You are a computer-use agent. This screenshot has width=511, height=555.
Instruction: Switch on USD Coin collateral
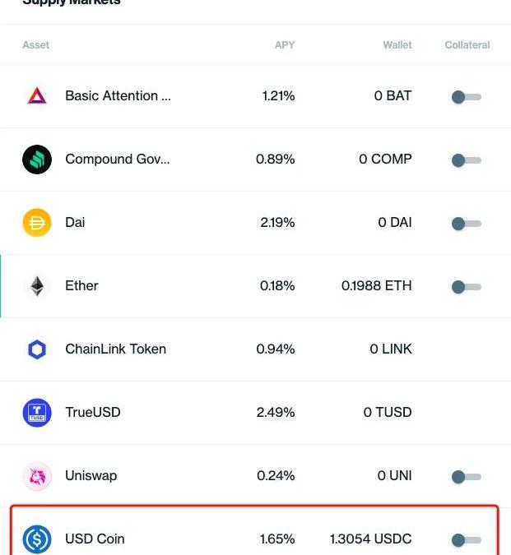(466, 540)
